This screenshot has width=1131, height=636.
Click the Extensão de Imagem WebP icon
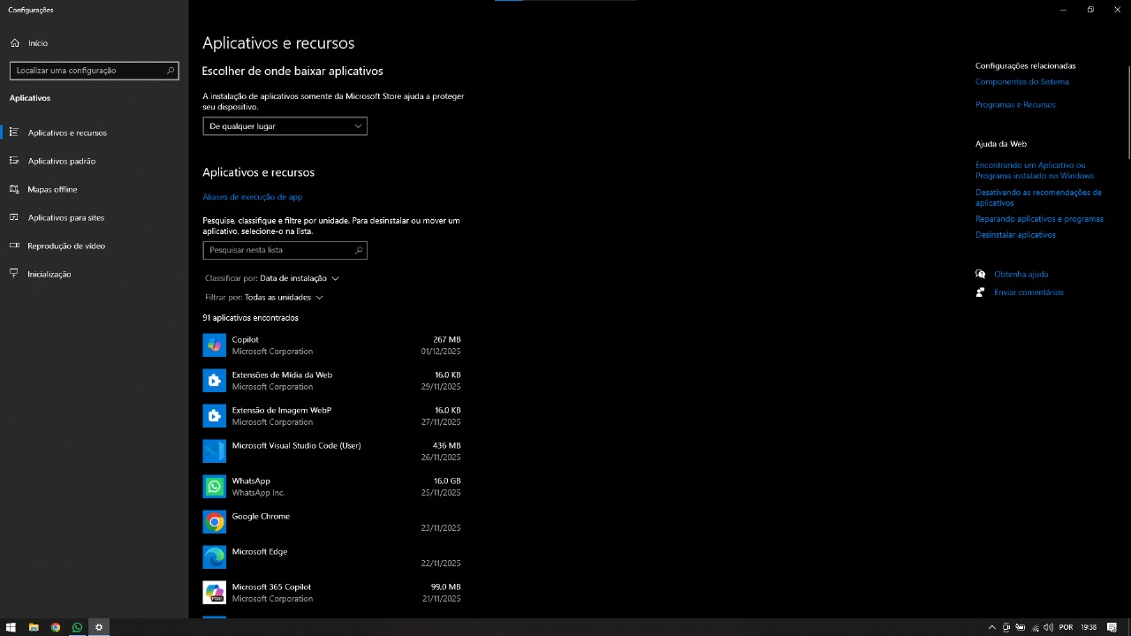coord(214,415)
